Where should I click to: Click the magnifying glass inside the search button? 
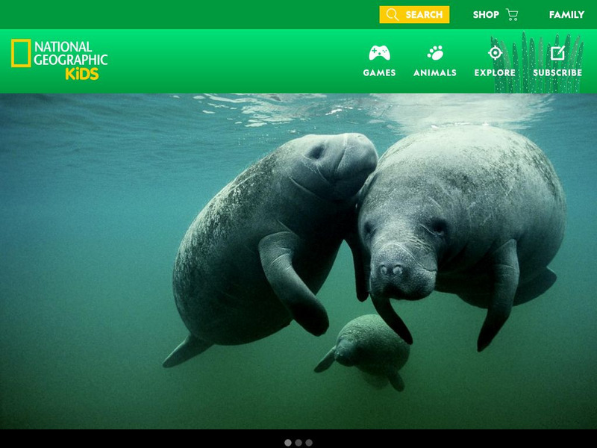[391, 13]
